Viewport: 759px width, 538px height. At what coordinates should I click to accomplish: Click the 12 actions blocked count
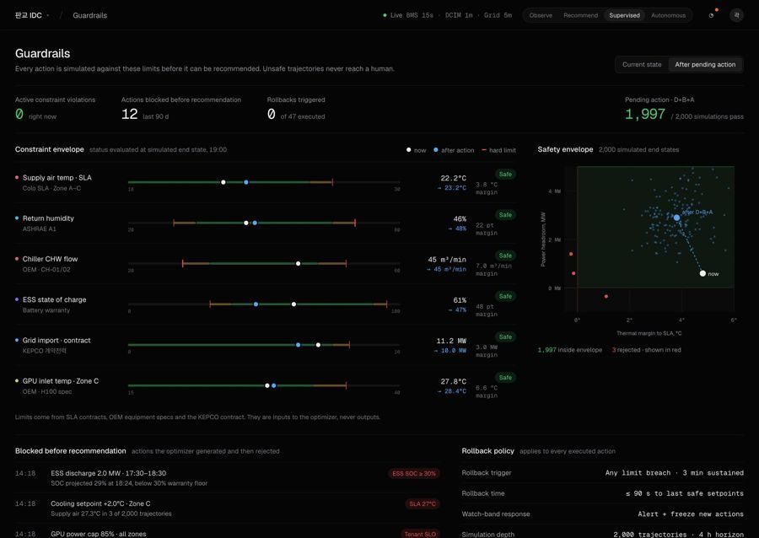[129, 114]
